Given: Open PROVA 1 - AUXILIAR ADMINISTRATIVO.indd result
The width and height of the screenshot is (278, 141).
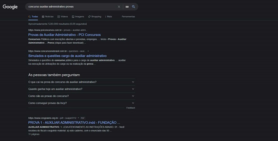Looking at the screenshot, I should (74, 122).
